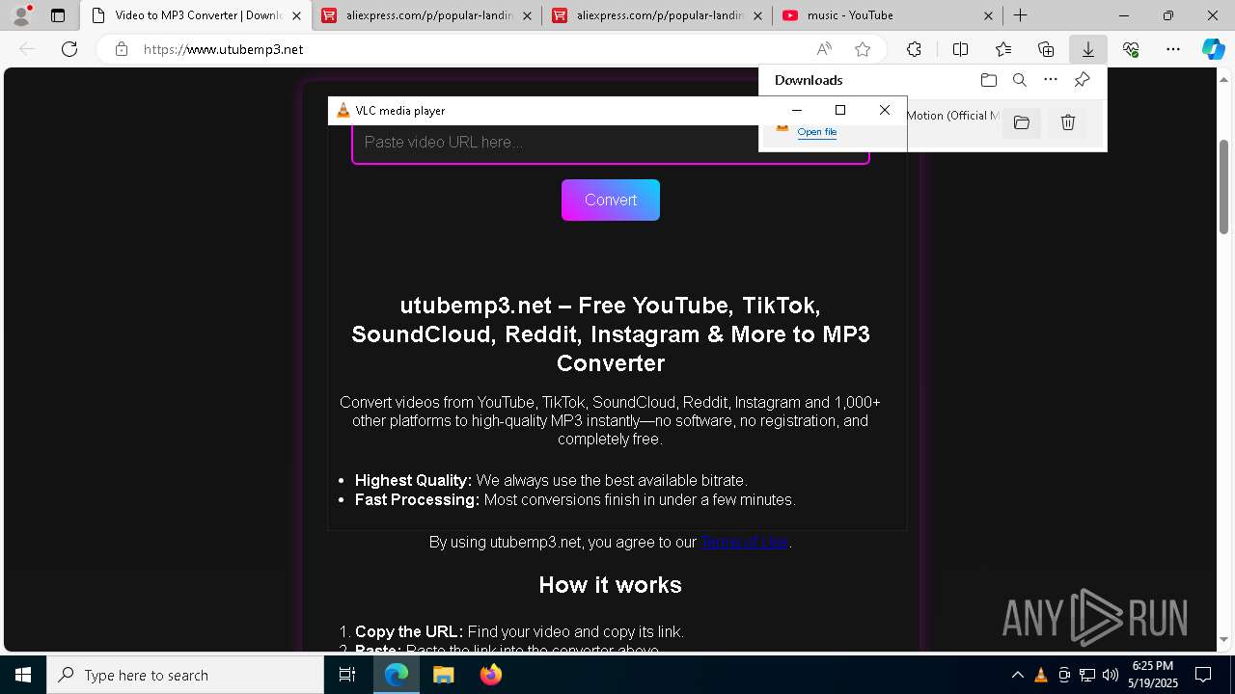Open the Copilot sidebar icon
Image resolution: width=1235 pixels, height=694 pixels.
pos(1213,49)
